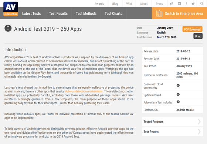Click the Virus Shield italic text
This screenshot has width=207, height=144.
pyautogui.click(x=20, y=61)
